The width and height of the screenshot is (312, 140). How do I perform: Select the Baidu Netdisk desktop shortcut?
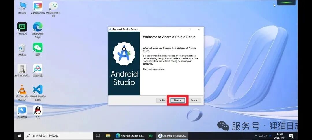point(38,70)
